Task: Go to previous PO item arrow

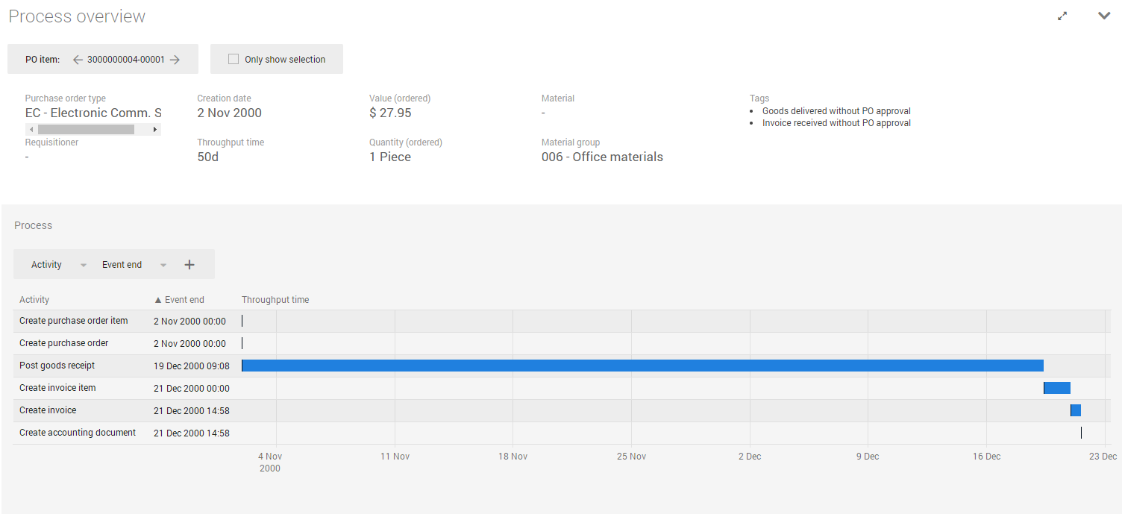Action: (78, 60)
